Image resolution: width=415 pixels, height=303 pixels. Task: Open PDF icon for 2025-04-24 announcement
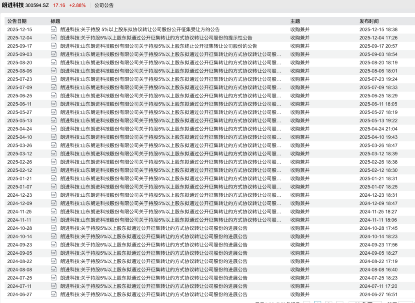[x=53, y=128]
